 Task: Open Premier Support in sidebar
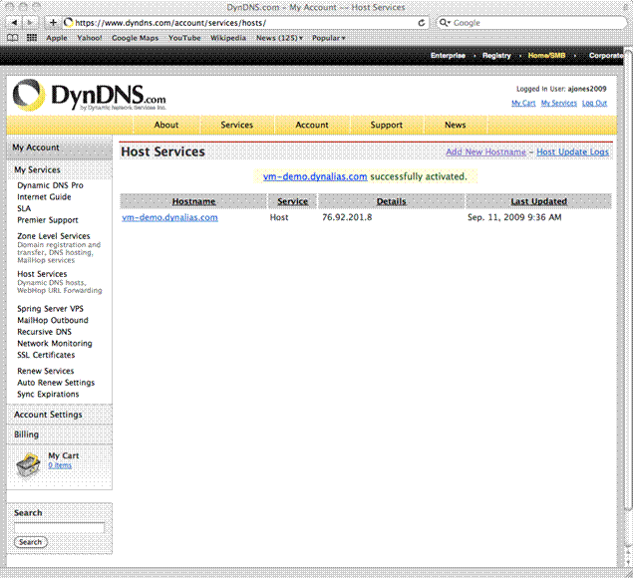[x=48, y=220]
